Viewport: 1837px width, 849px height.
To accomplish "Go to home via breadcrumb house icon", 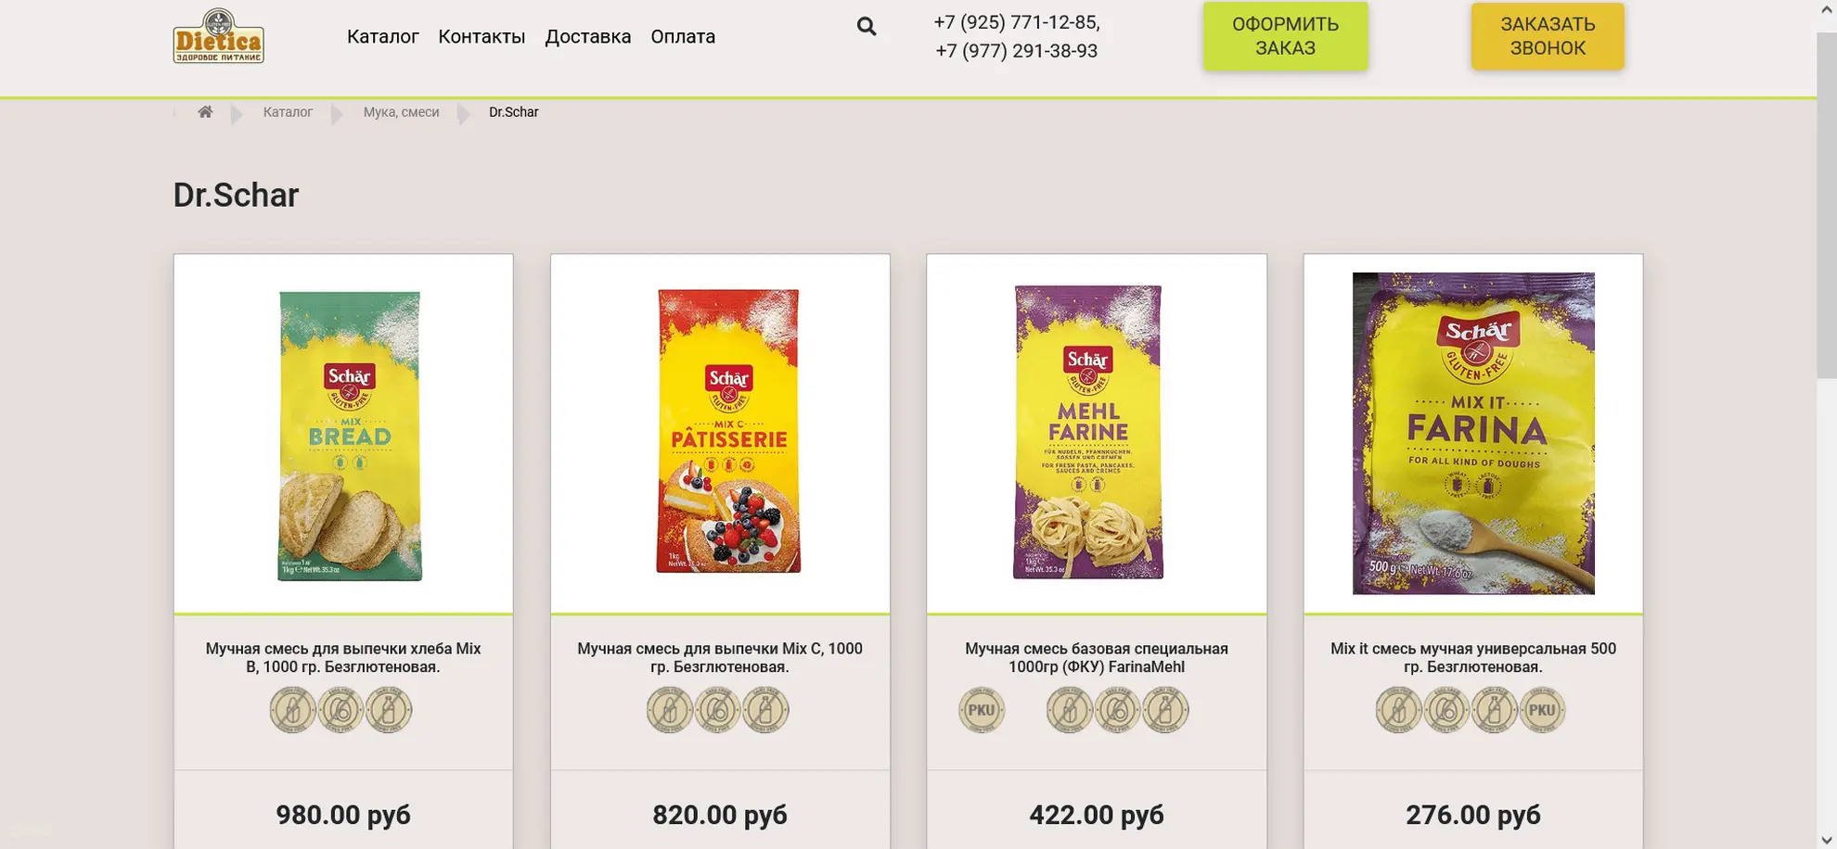I will click(x=205, y=112).
